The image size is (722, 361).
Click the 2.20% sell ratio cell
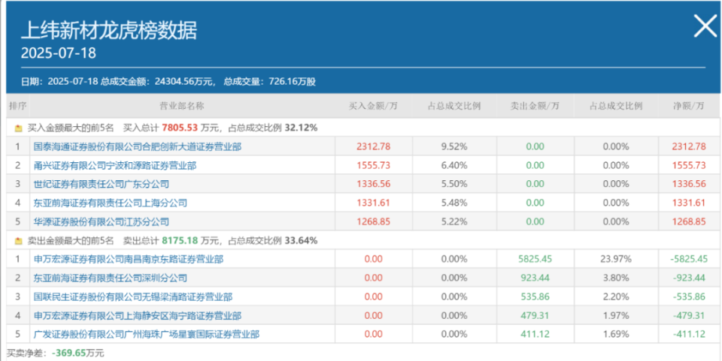pyautogui.click(x=616, y=296)
